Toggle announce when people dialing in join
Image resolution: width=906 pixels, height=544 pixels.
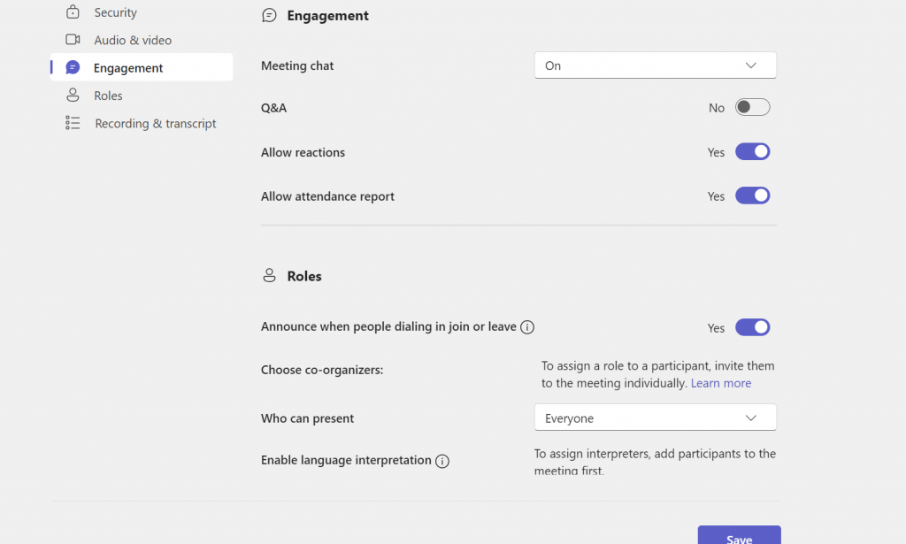coord(752,327)
